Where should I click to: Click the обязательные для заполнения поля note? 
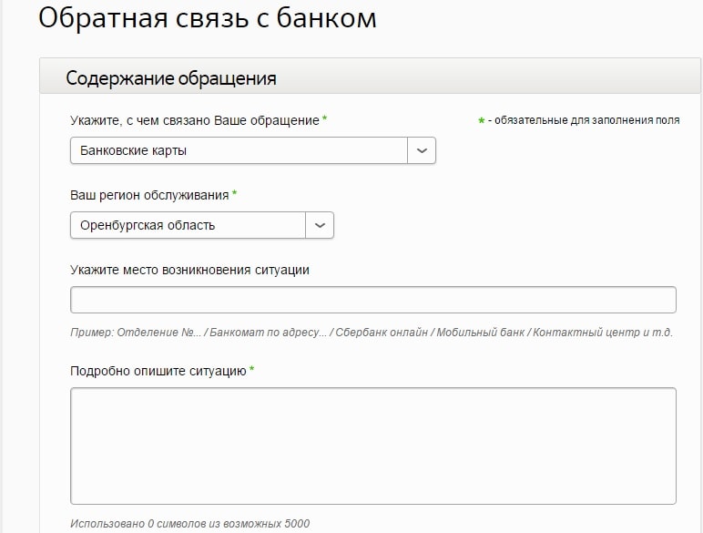(x=584, y=120)
